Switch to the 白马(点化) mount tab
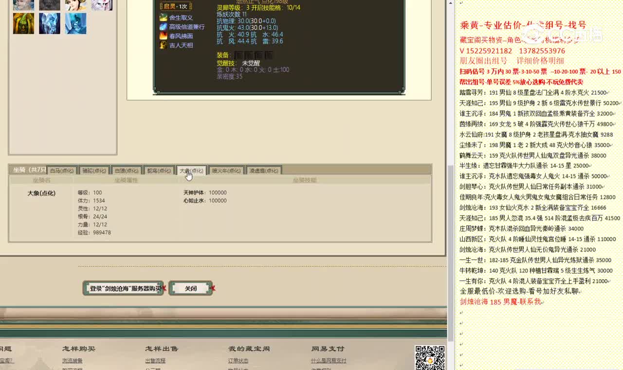This screenshot has height=370, width=623. coord(62,170)
